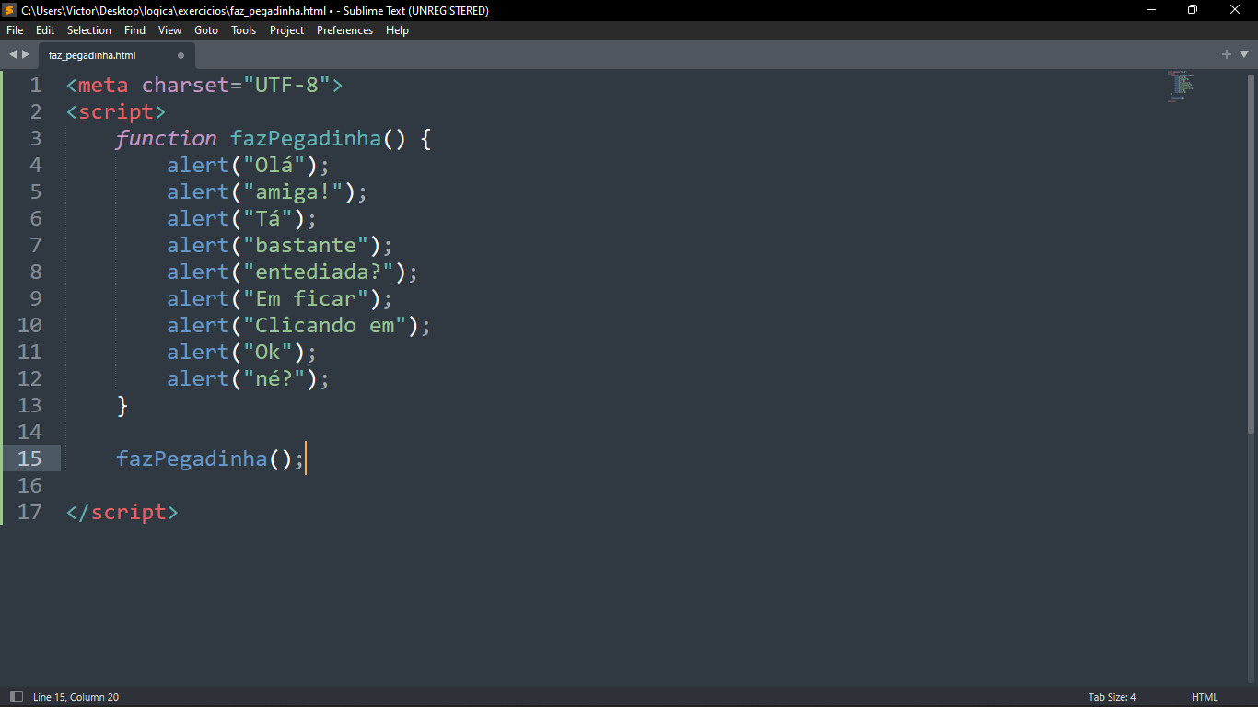Open the Tools menu
Image resolution: width=1258 pixels, height=707 pixels.
[x=244, y=30]
